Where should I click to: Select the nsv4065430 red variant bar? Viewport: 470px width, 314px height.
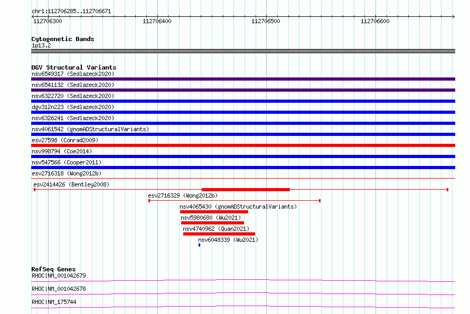pyautogui.click(x=214, y=212)
